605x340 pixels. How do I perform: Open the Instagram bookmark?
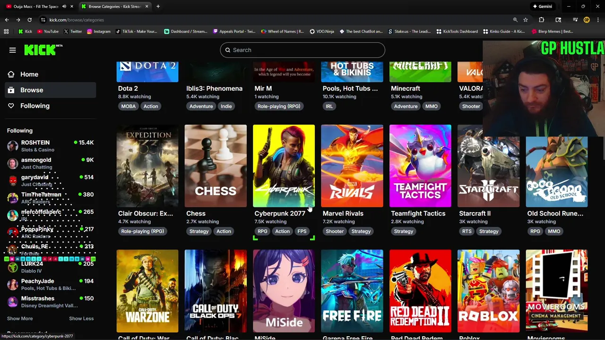click(98, 32)
